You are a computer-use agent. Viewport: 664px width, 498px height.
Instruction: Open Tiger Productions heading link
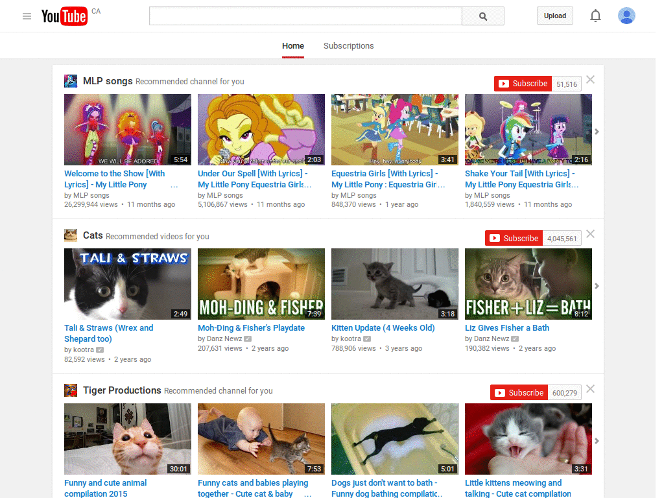(122, 390)
